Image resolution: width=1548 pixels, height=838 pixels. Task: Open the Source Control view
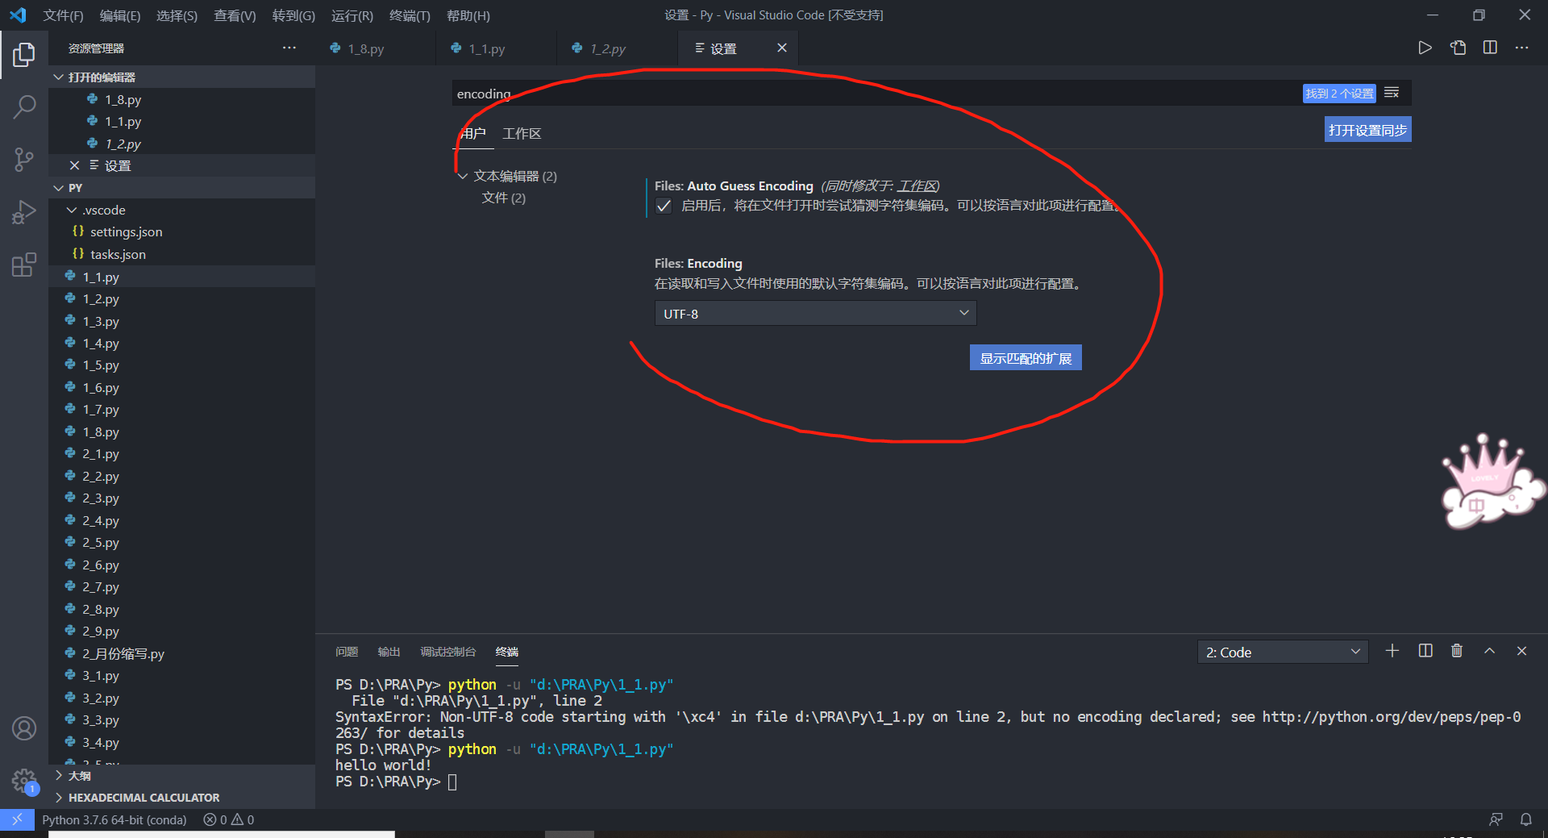tap(24, 159)
